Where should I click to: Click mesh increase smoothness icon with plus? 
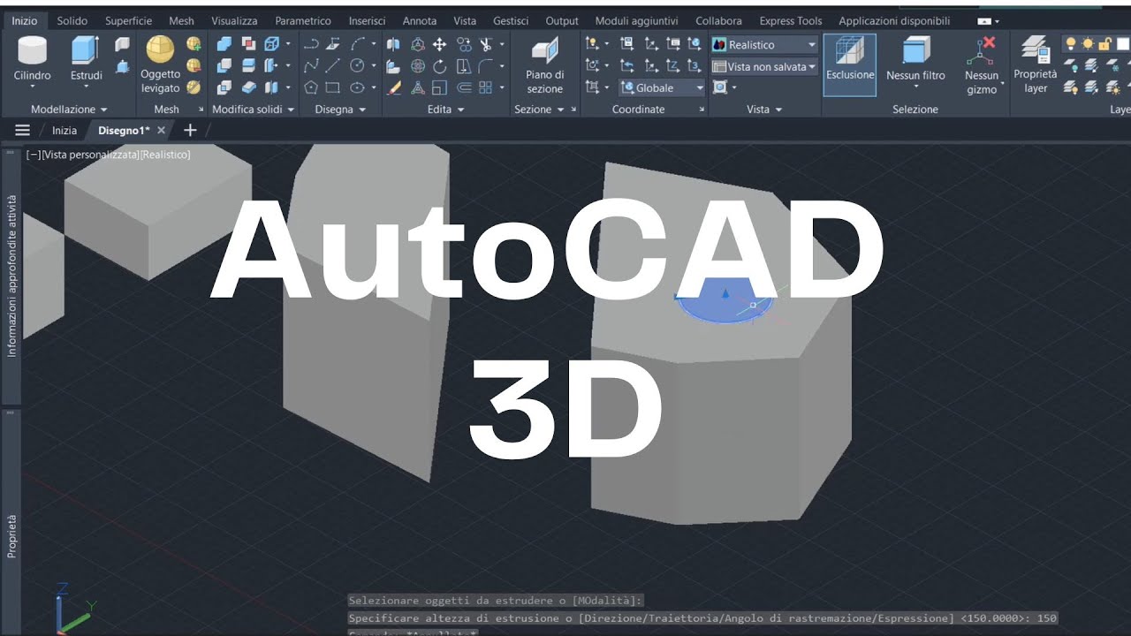click(x=194, y=43)
